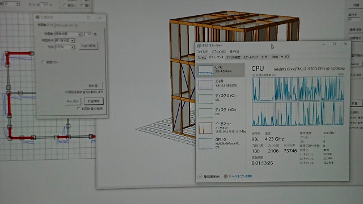Click the first CPU core usage graph

[263, 89]
